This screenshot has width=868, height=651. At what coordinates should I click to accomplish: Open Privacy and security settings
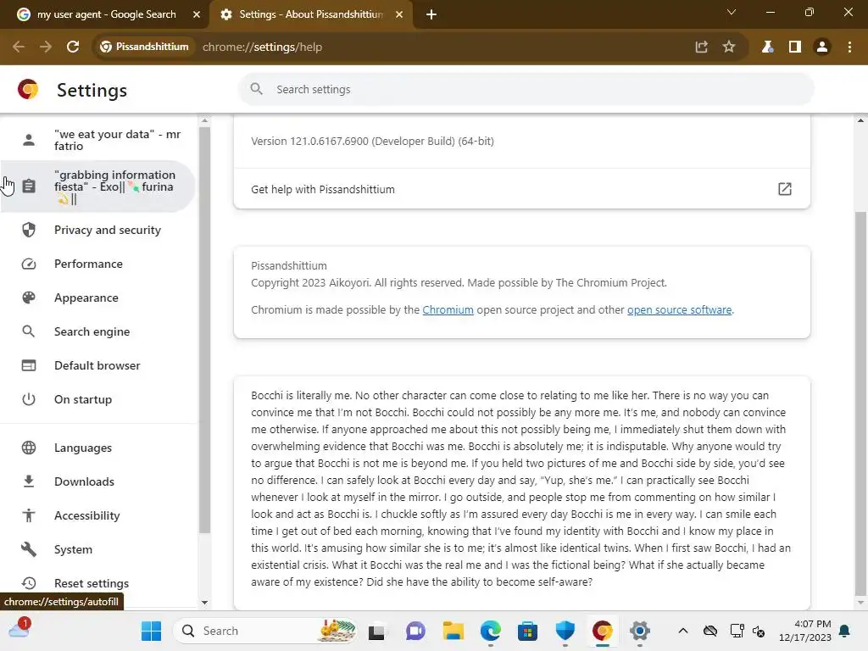point(98,230)
